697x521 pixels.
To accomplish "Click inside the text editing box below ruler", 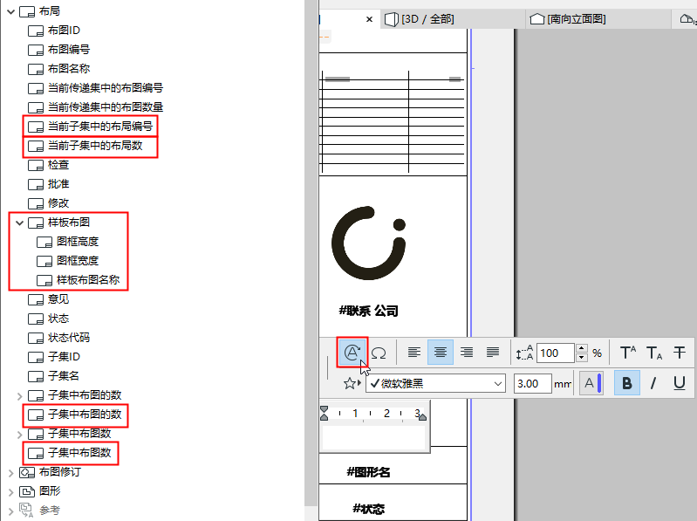I will click(x=373, y=436).
